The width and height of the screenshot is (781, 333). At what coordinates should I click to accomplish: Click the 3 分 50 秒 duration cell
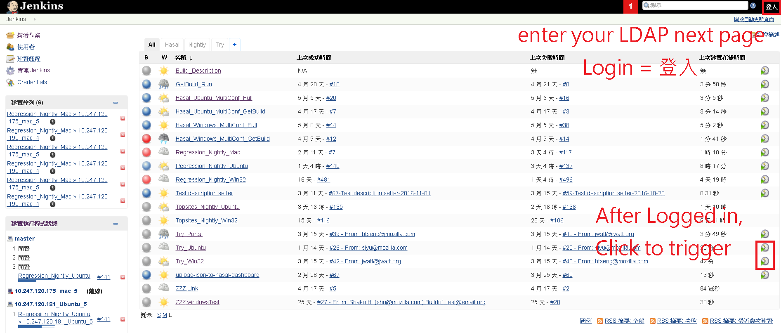[713, 84]
